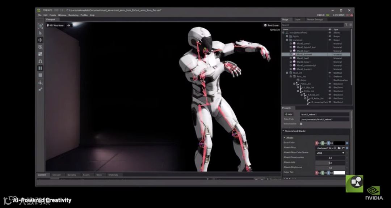Pick the Scale tool
Image resolution: width=391 pixels, height=208 pixels.
(x=40, y=54)
